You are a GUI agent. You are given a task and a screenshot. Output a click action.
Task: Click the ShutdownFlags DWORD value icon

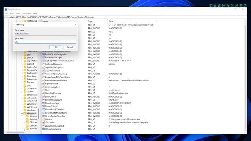(x=44, y=103)
